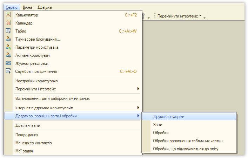Click the Календар calendar icon
This screenshot has height=158, width=248.
[8, 23]
